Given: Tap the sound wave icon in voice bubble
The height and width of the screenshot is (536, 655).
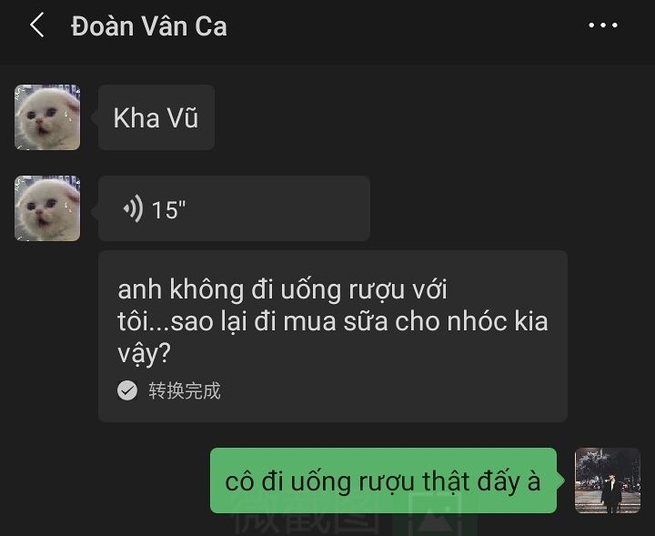Looking at the screenshot, I should coord(133,208).
